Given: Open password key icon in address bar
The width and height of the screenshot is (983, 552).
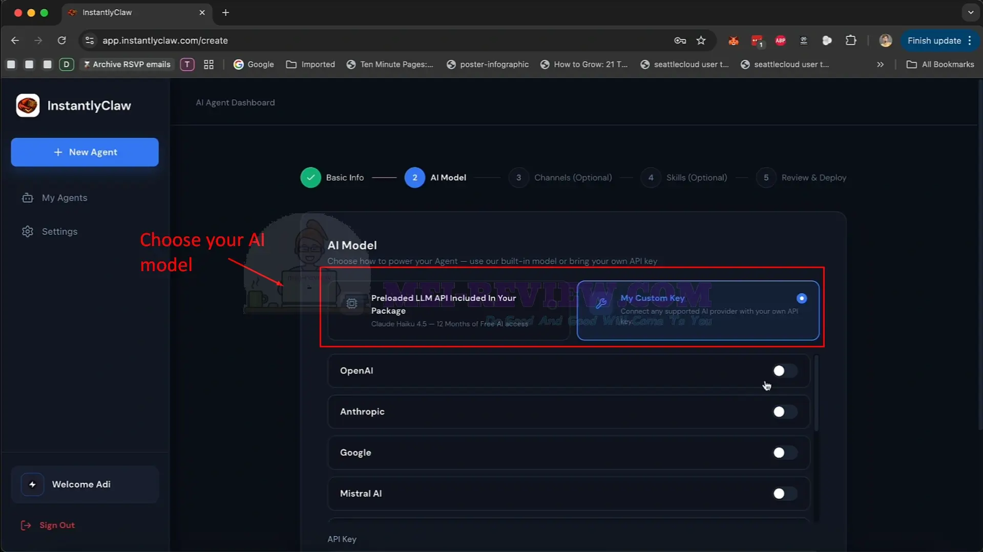Looking at the screenshot, I should 680,40.
